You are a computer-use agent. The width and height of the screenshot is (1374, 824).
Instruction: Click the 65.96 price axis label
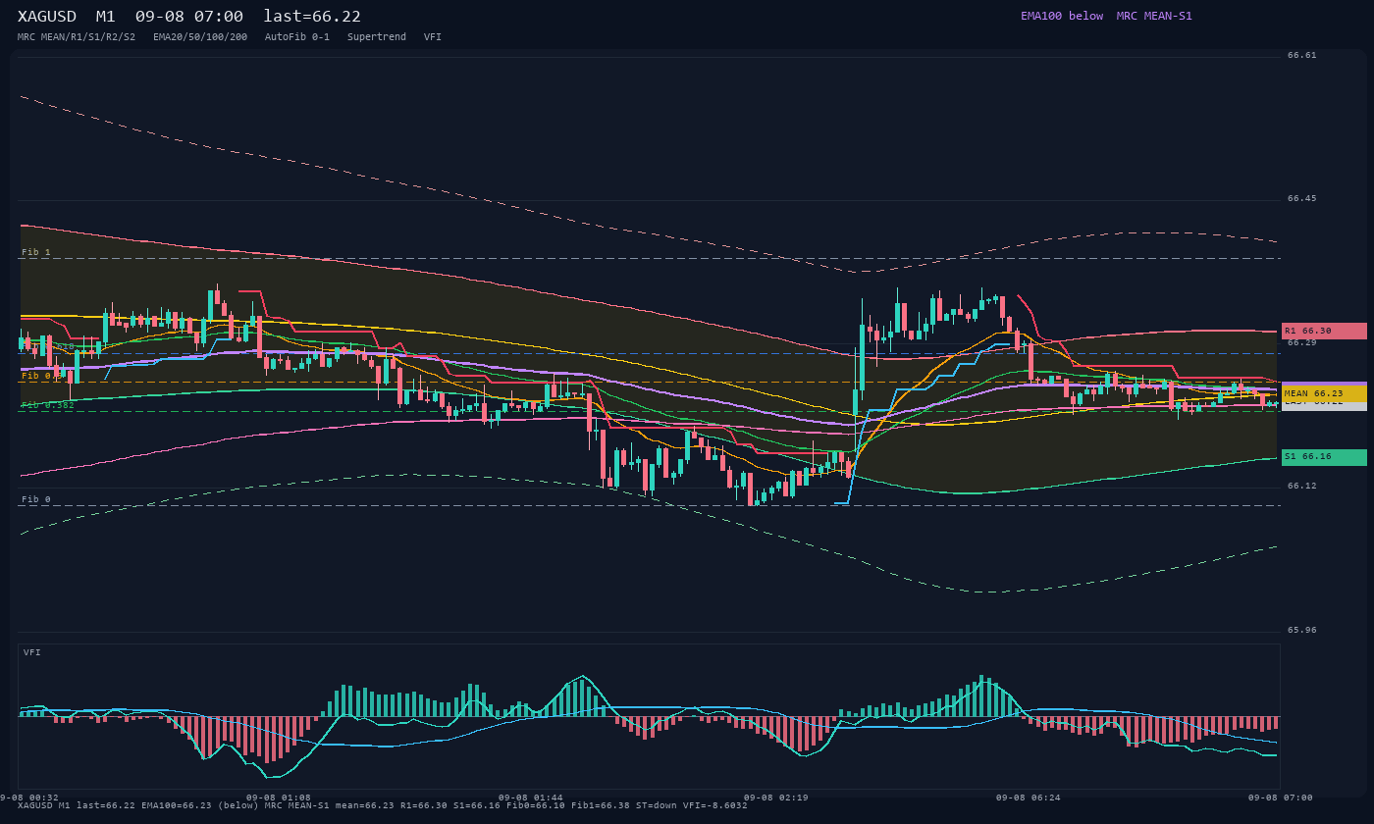pyautogui.click(x=1302, y=630)
